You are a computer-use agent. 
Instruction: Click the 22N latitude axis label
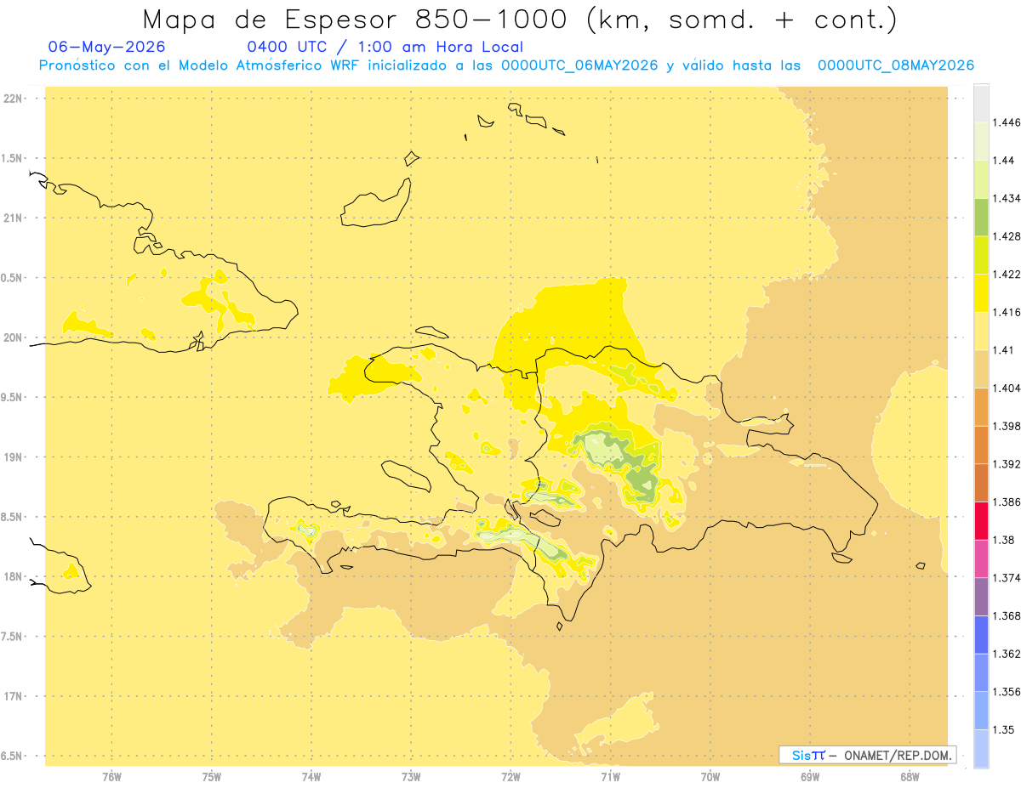(x=14, y=99)
